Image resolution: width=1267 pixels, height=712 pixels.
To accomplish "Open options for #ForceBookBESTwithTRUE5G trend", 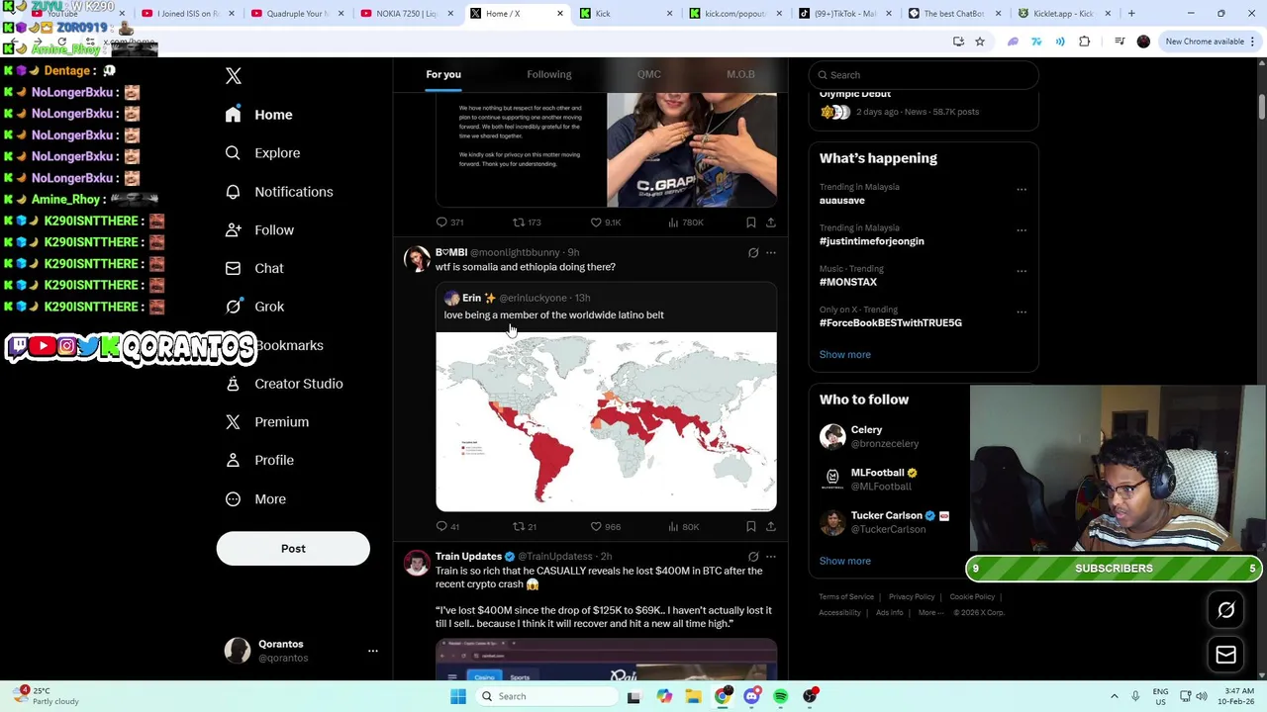I will coord(1022,311).
